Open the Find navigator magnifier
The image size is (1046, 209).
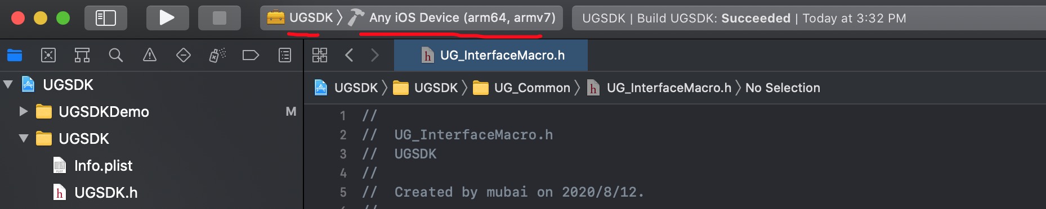tap(116, 55)
